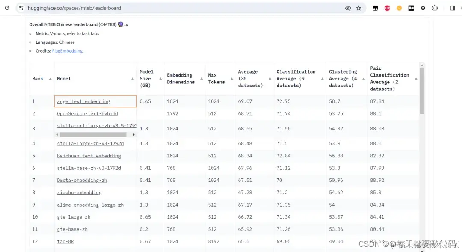Sort by Average (35 datasets) arrow
Viewport: 462px width, 252px height.
(269, 79)
